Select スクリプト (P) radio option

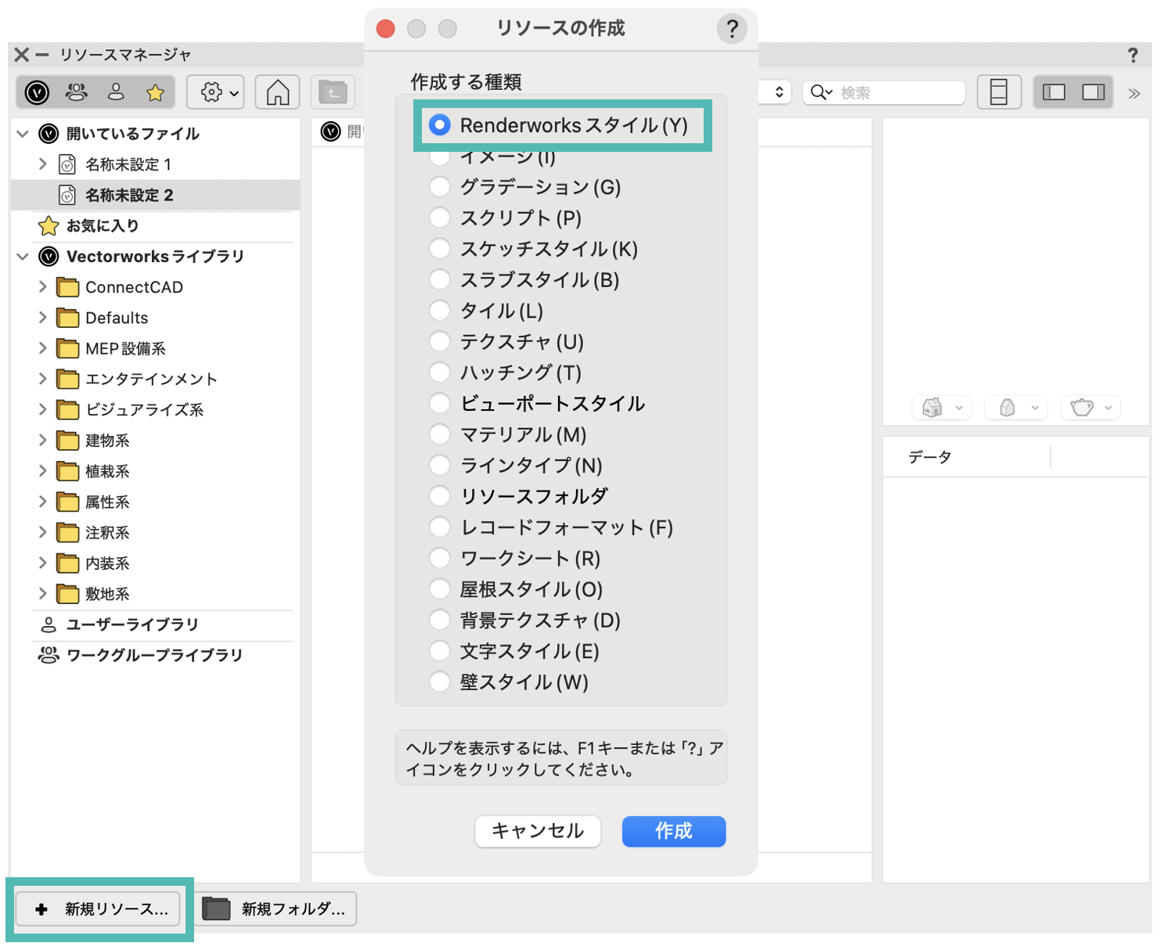[x=440, y=218]
